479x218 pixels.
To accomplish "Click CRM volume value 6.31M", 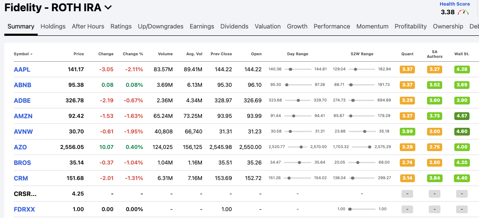I will click(x=164, y=178).
